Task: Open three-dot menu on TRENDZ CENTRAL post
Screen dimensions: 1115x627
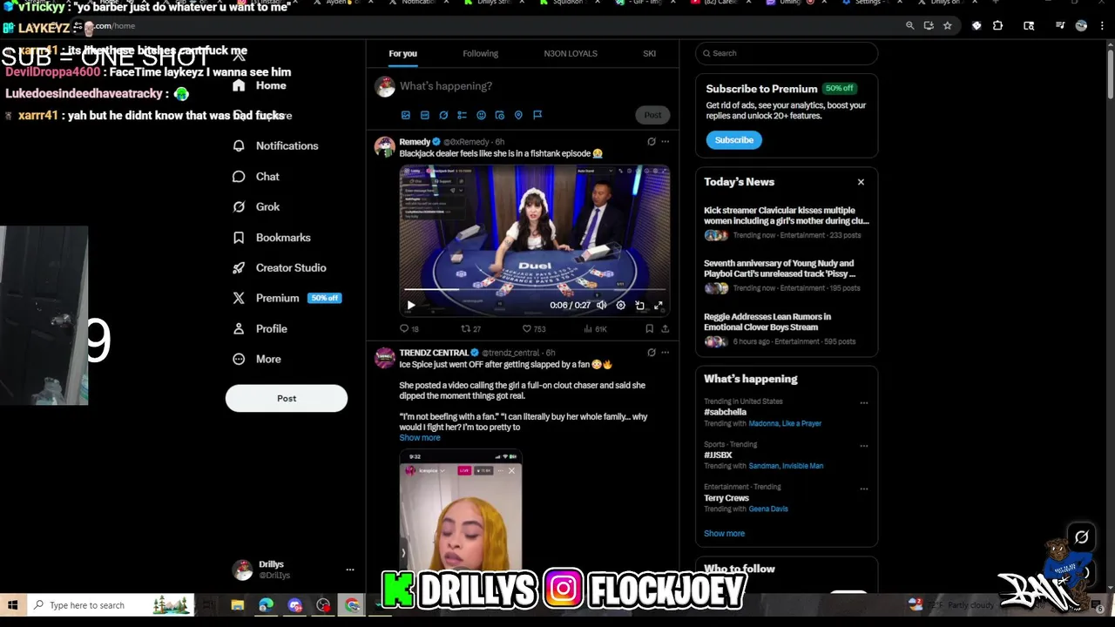Action: 666,353
